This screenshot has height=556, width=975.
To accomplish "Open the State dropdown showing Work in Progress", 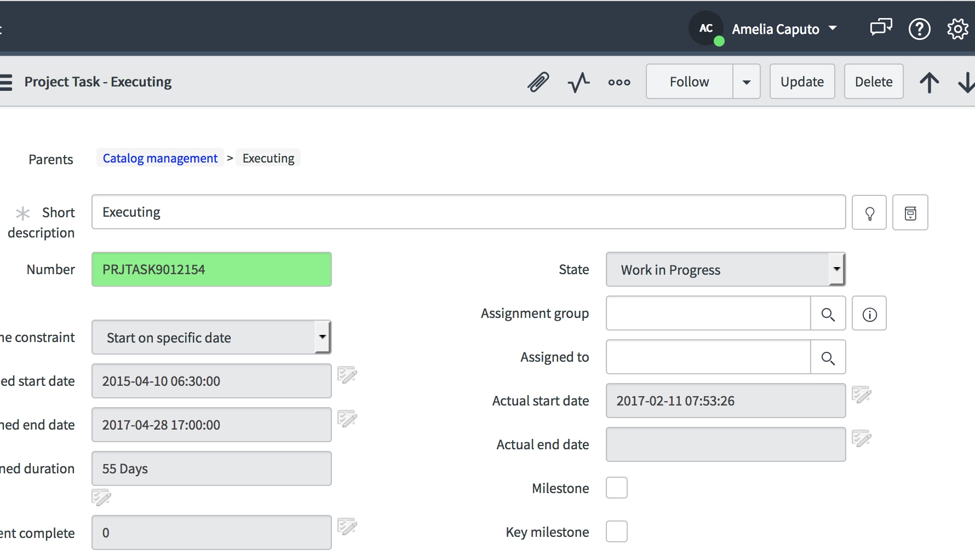I will click(x=726, y=269).
